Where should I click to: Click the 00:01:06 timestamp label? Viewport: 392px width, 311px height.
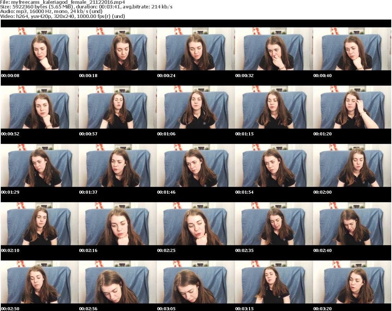point(166,134)
